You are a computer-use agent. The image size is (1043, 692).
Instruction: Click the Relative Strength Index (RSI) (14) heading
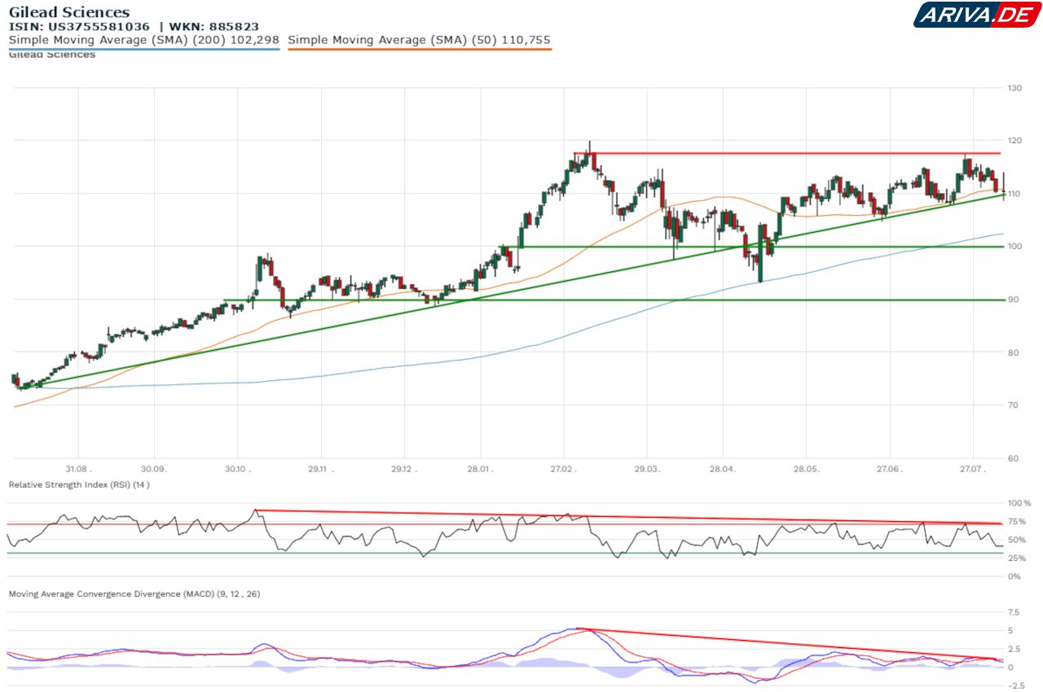[79, 484]
